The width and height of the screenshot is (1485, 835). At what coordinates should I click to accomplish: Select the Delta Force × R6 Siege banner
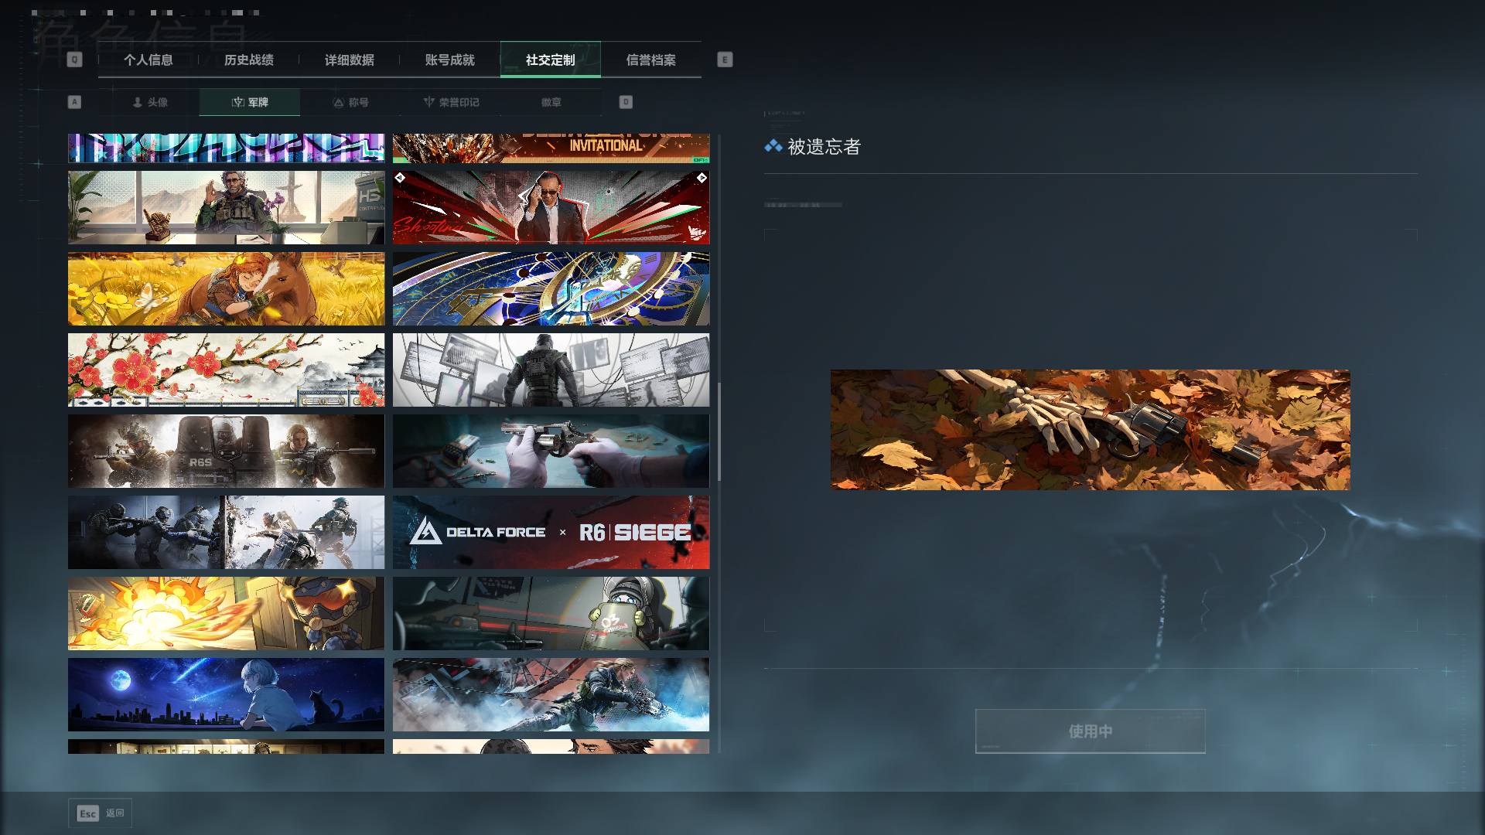coord(551,532)
